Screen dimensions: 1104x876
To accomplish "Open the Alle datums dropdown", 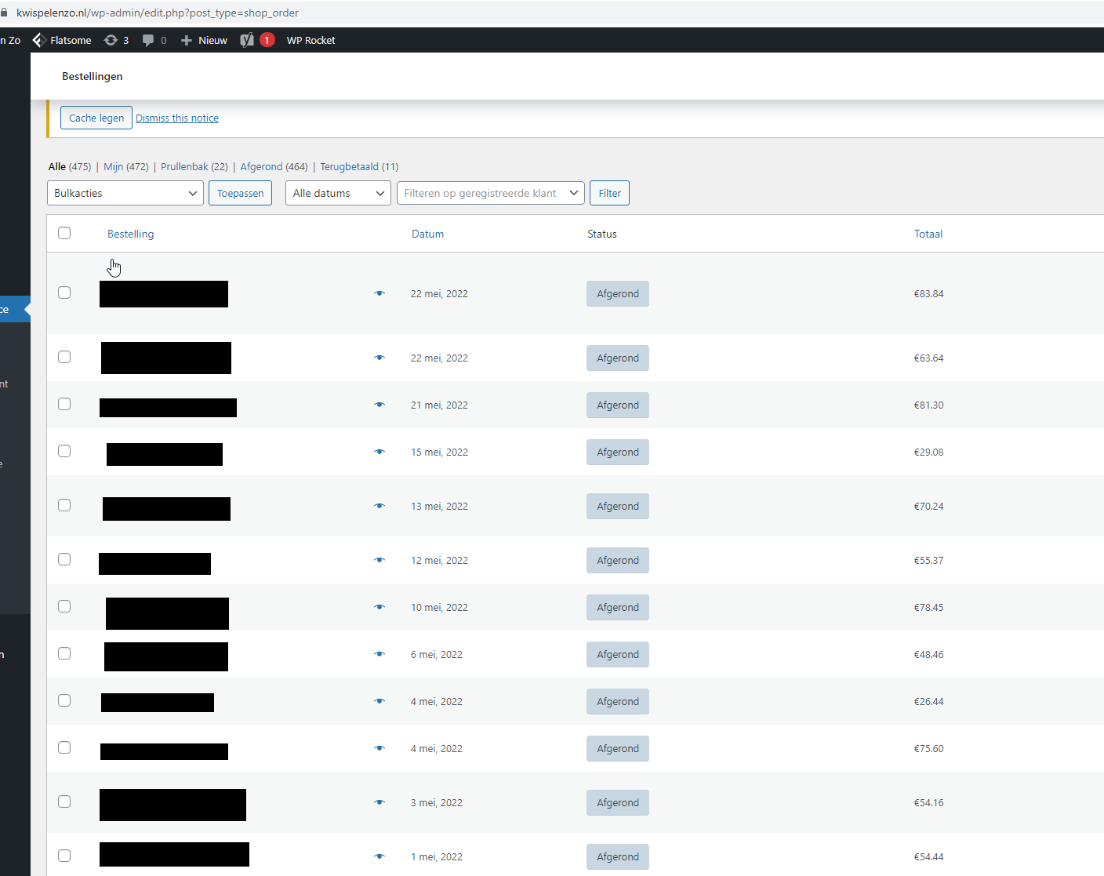I will coord(338,193).
